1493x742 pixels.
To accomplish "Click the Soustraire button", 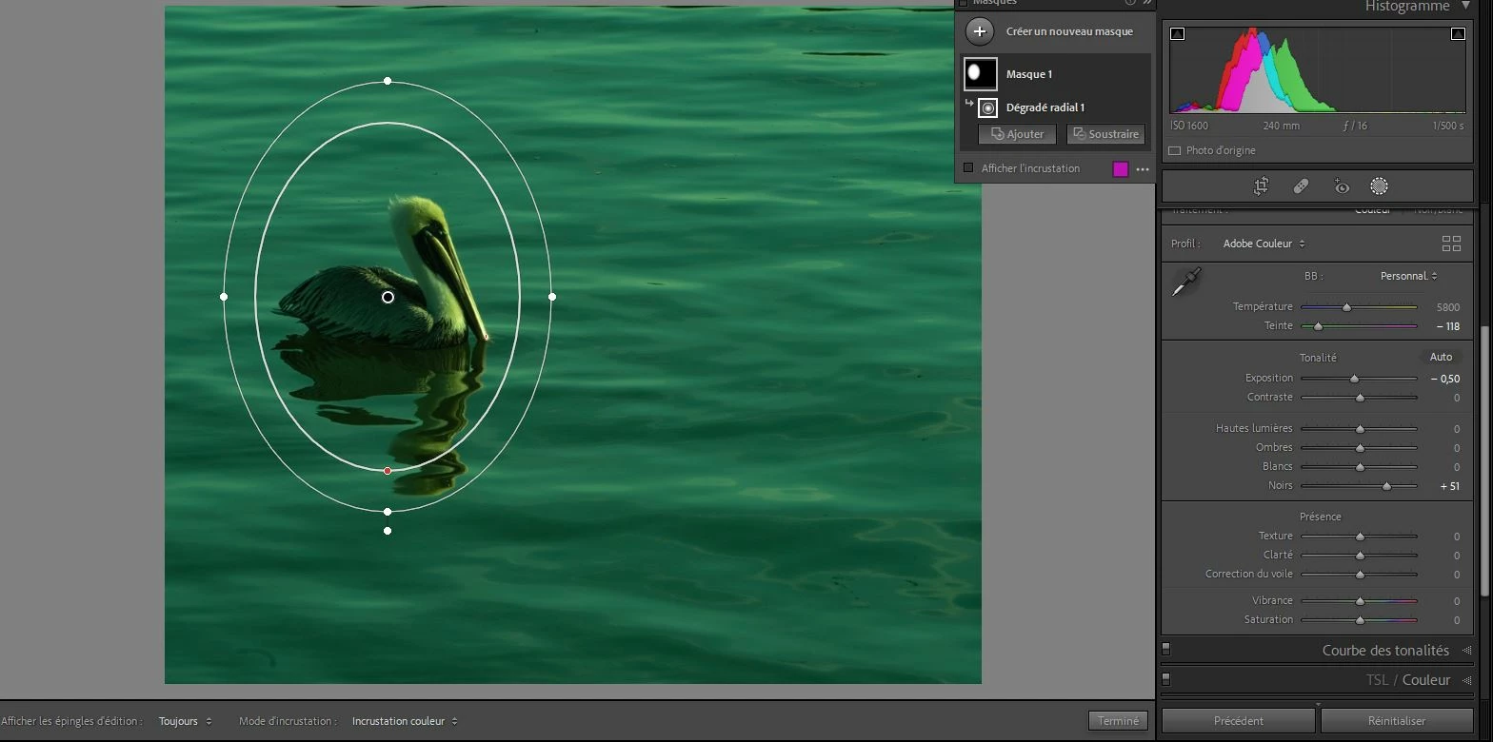I will coord(1105,134).
